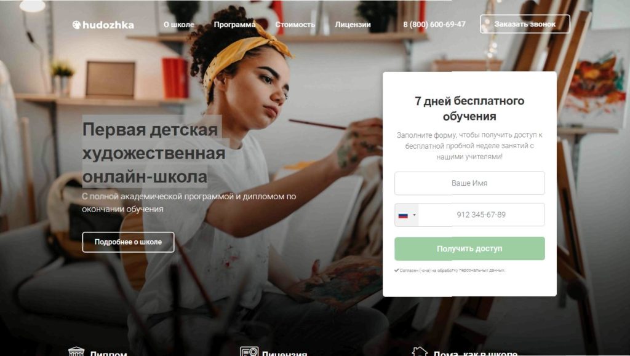Click the hudozhka logo text

108,25
